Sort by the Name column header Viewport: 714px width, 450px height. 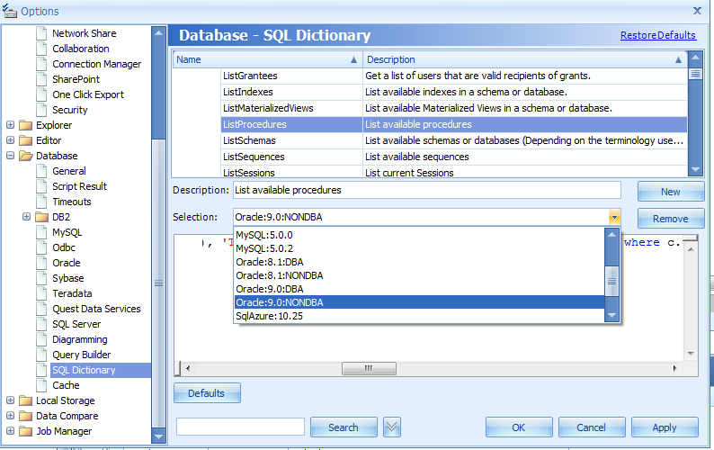267,59
